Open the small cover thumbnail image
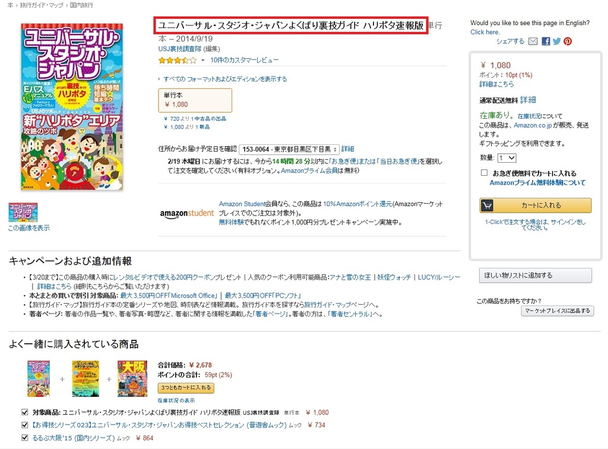Image resolution: width=608 pixels, height=449 pixels. point(23,212)
